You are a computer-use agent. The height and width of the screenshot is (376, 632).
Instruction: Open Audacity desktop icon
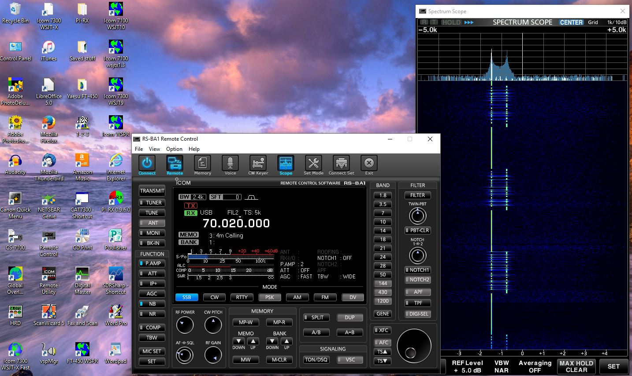pyautogui.click(x=15, y=164)
